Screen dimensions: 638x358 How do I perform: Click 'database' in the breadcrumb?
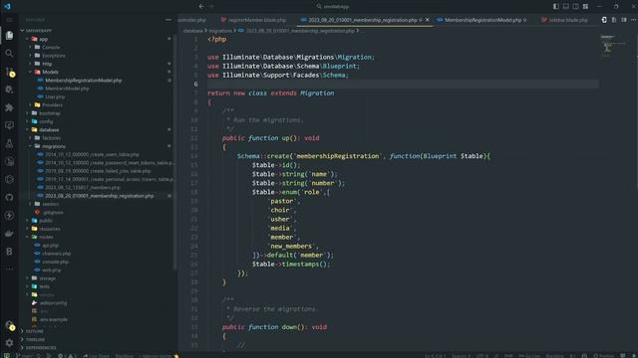[x=192, y=31]
